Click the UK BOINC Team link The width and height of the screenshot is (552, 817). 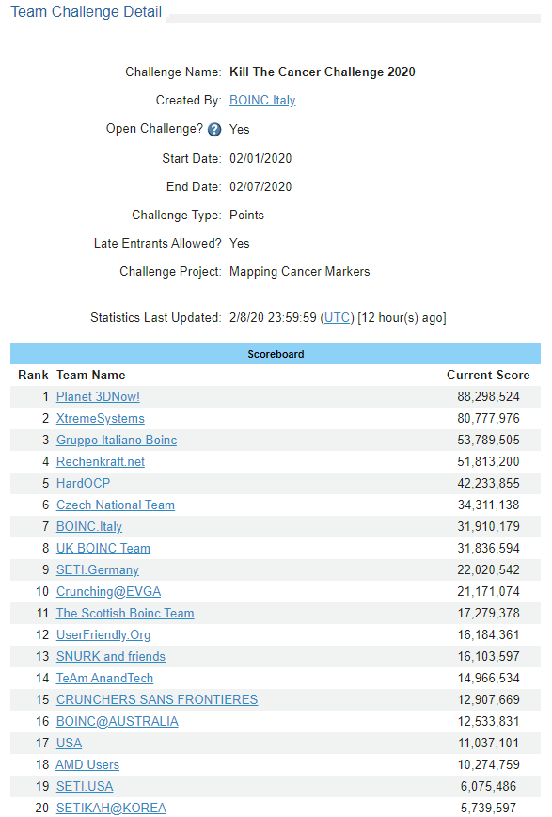103,548
